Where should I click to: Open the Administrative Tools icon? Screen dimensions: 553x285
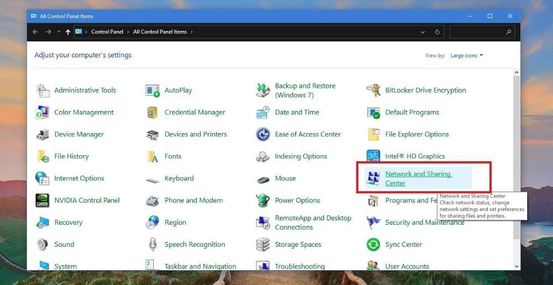[x=43, y=91]
